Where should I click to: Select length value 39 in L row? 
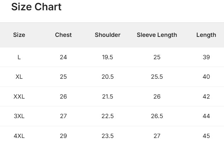[x=206, y=57]
